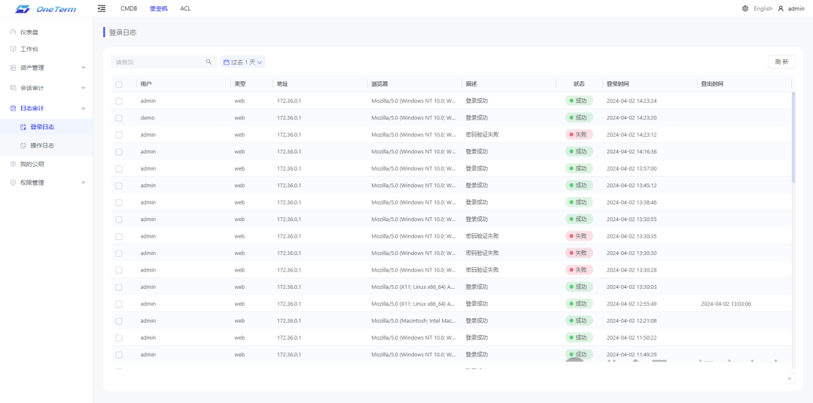
Task: Toggle the select-all checkbox in table header
Action: point(119,84)
